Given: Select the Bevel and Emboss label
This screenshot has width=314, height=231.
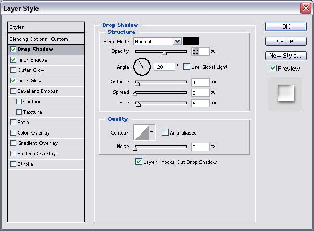Looking at the screenshot, I should [x=37, y=91].
